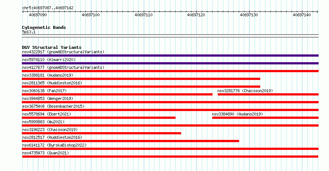Open the nsv3060138 (Fan2017) label
Image resolution: width=329 pixels, height=171 pixels.
44,91
